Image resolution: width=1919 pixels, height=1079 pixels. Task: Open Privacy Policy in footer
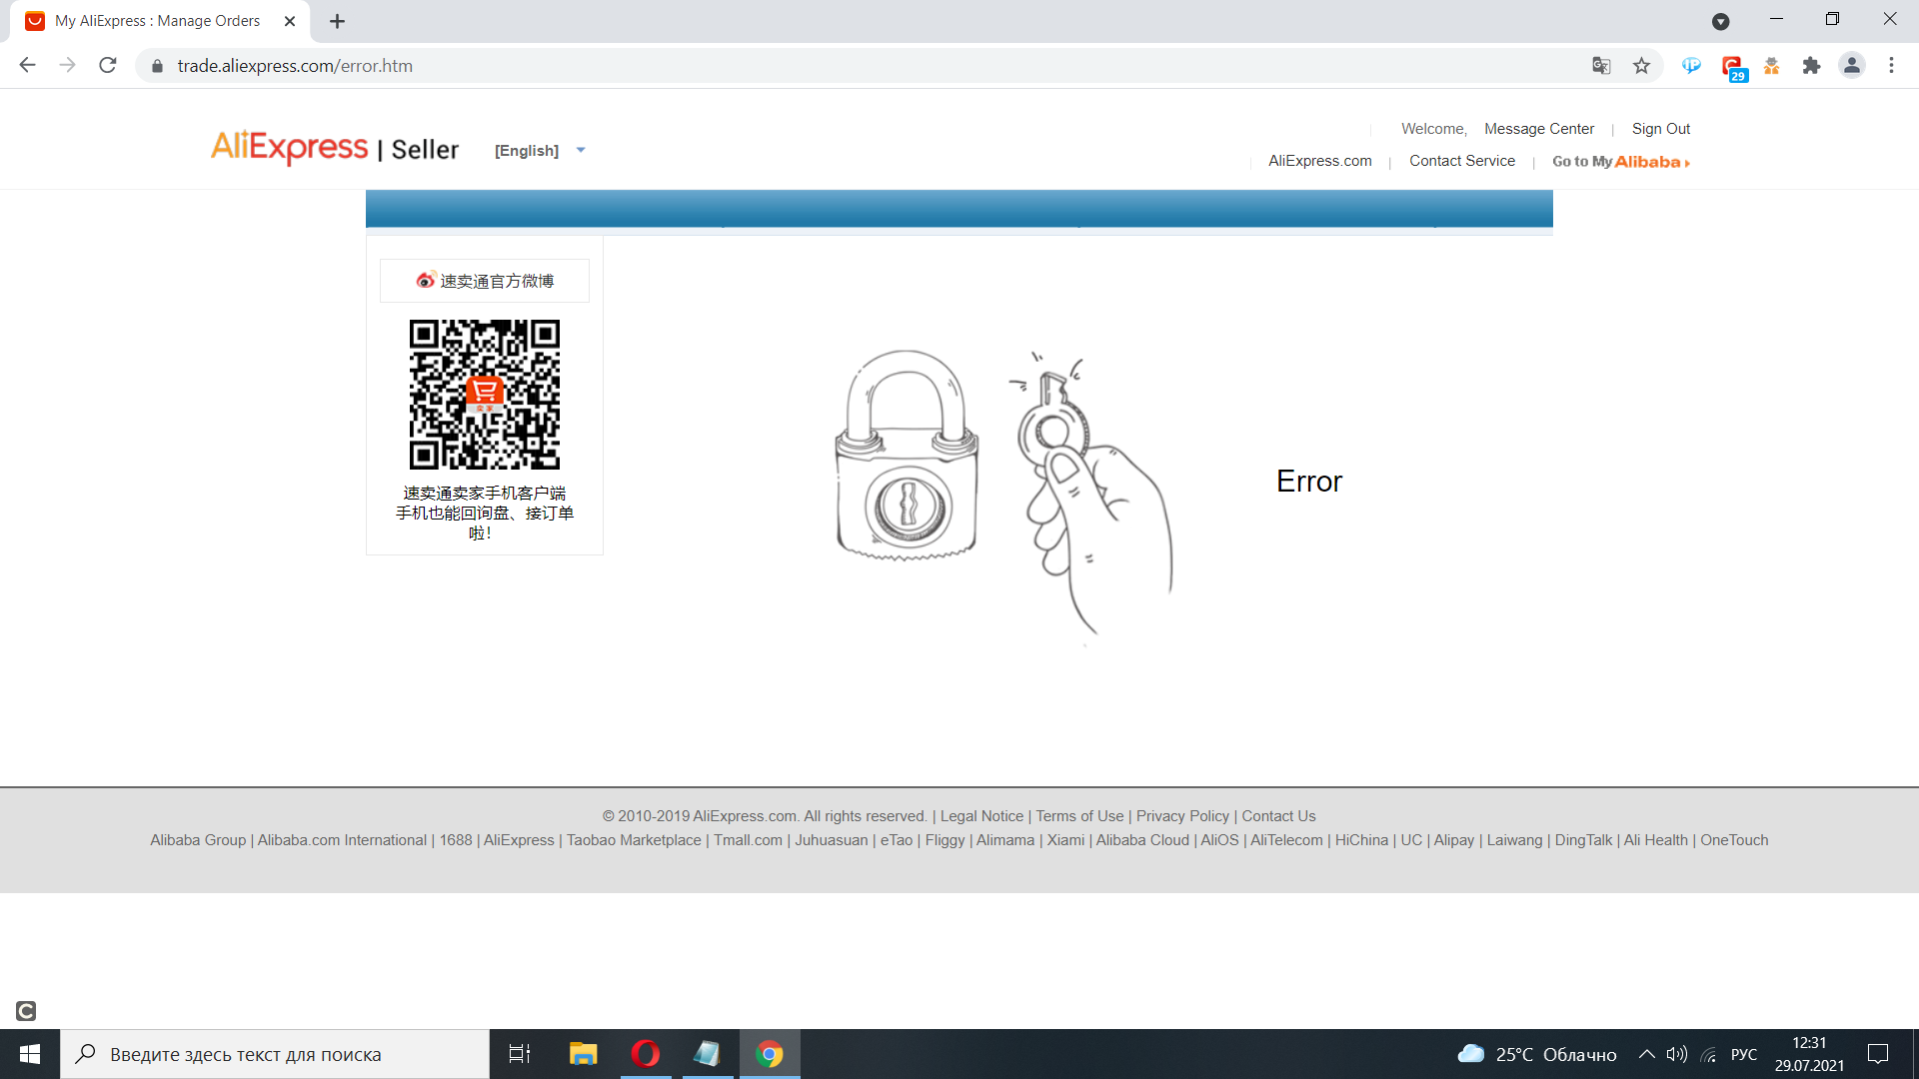(1182, 816)
